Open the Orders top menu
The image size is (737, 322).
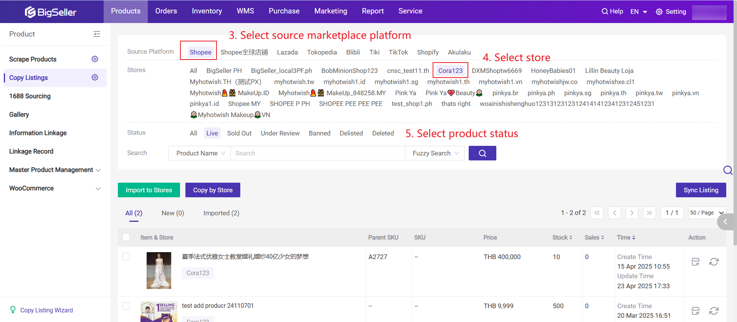(x=166, y=11)
